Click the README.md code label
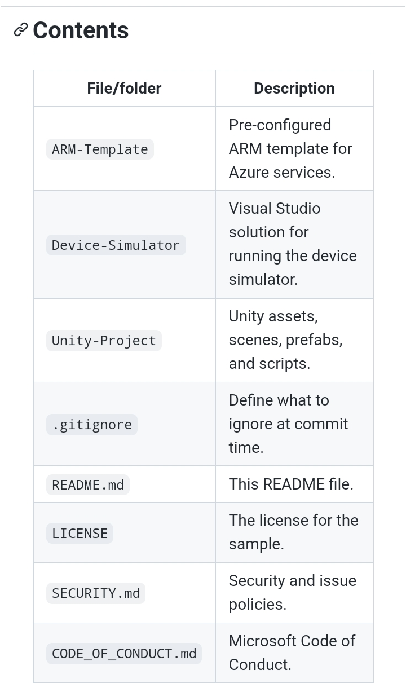Image resolution: width=406 pixels, height=683 pixels. click(88, 485)
